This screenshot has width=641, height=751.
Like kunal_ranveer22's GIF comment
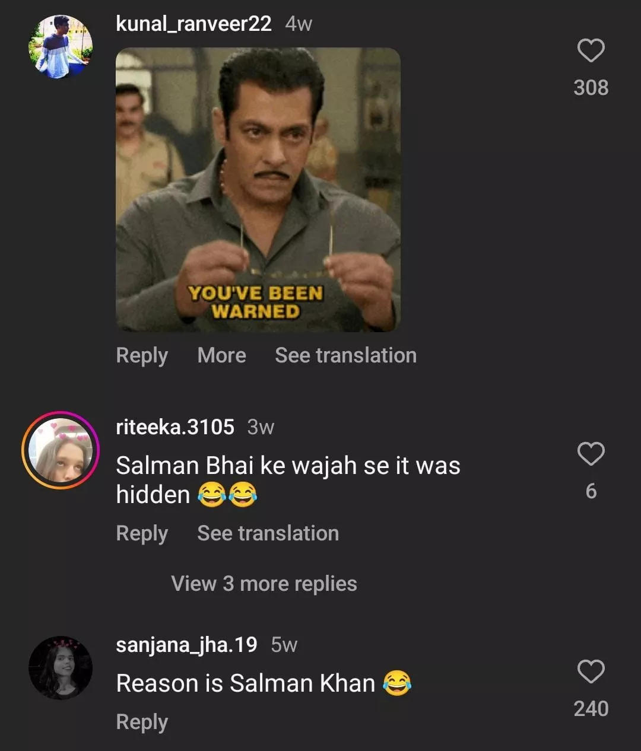[591, 51]
